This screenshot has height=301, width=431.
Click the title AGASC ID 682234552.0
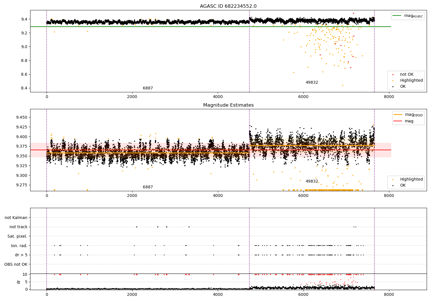228,6
